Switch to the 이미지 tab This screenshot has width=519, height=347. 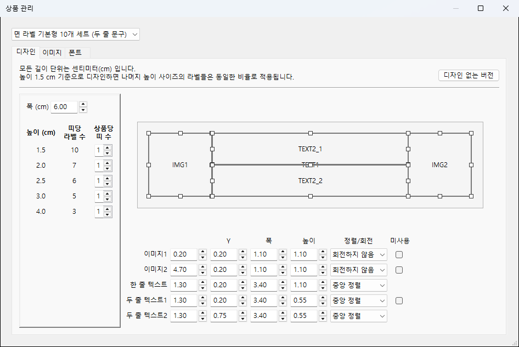point(52,53)
